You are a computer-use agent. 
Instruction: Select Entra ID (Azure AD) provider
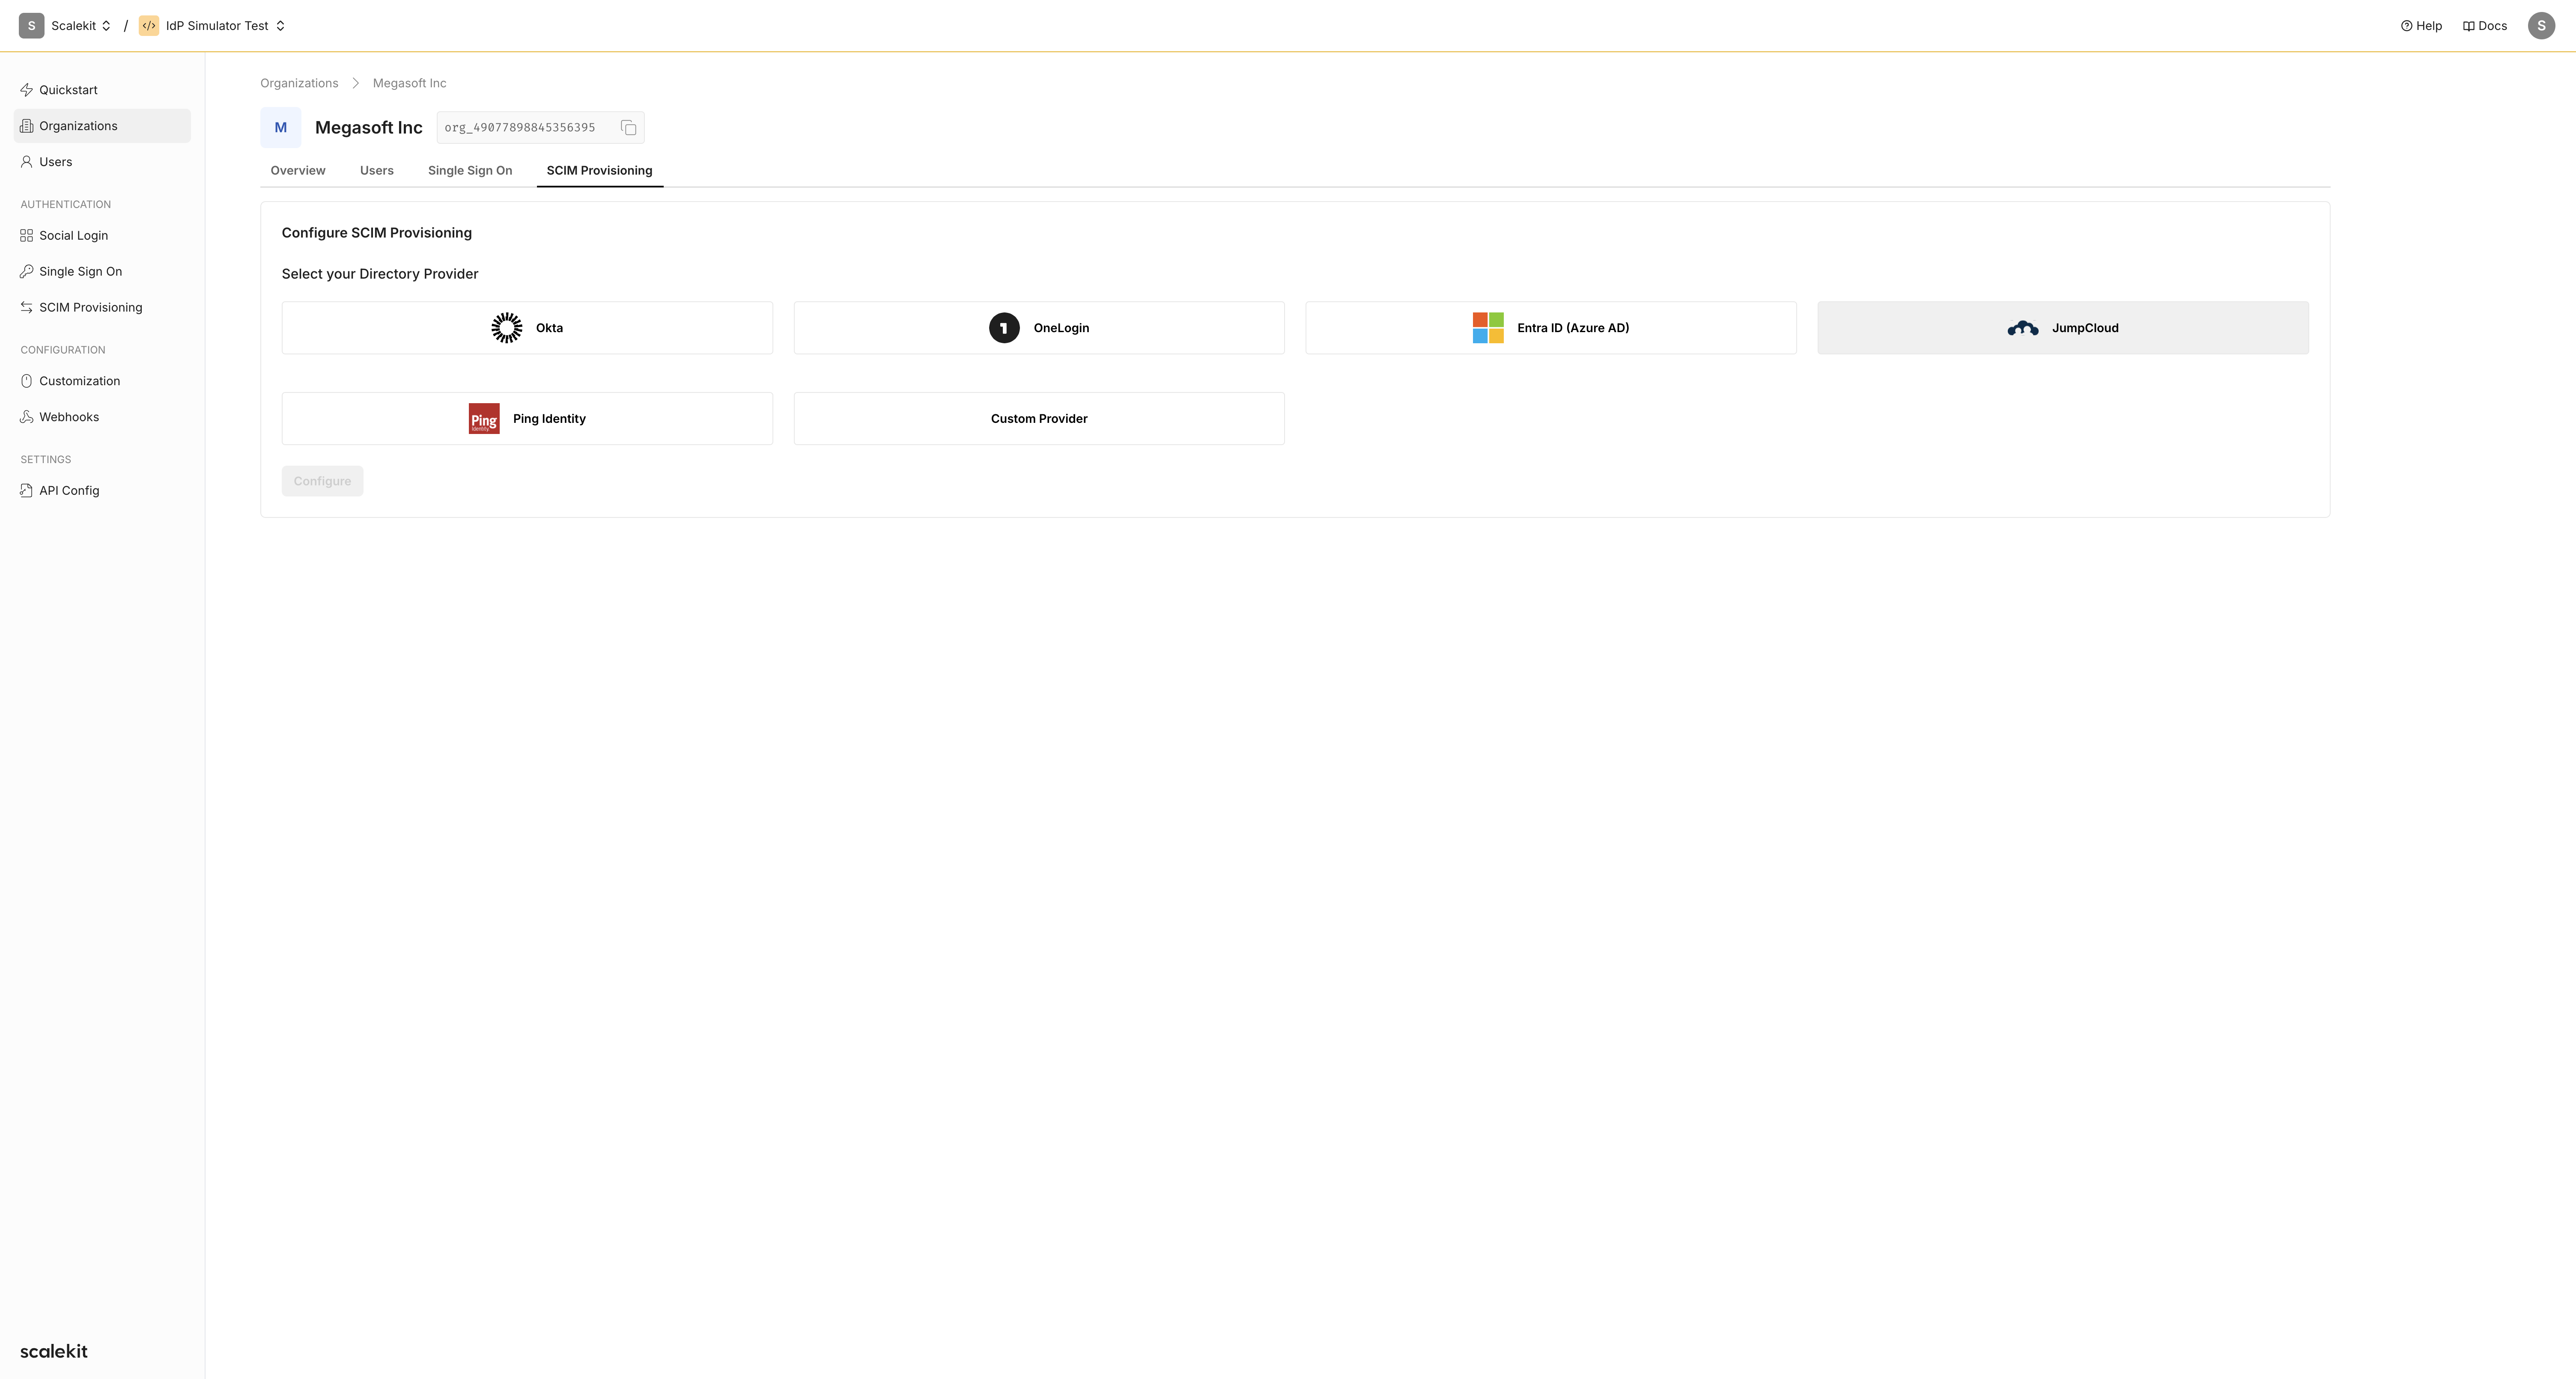[1551, 328]
